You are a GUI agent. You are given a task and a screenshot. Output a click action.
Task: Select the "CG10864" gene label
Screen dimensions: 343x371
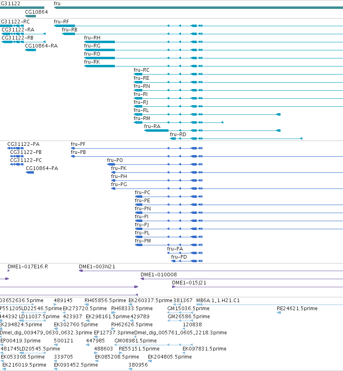(x=36, y=12)
